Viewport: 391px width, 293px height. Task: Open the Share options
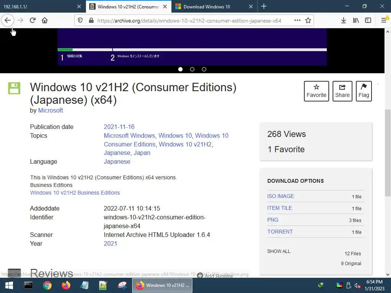click(343, 91)
